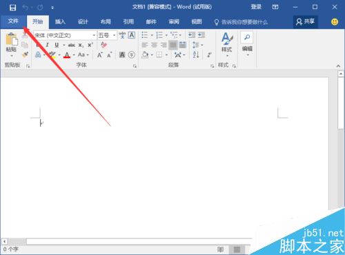Open the 文件 File tab
The height and width of the screenshot is (255, 345).
[x=13, y=21]
